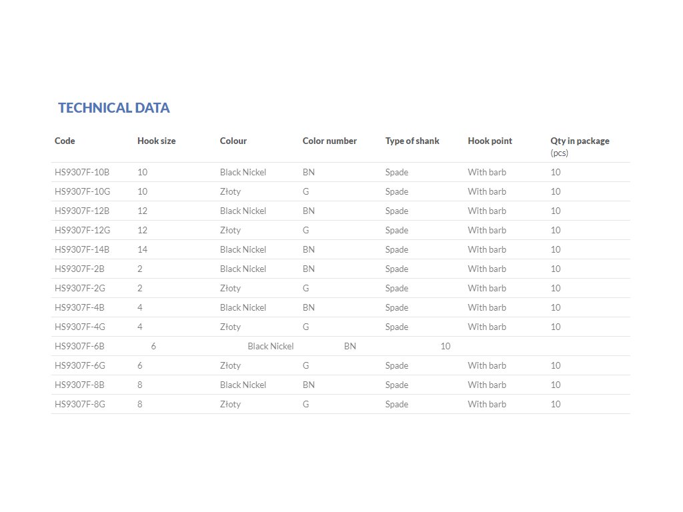Click Złoty colour in the HS9307F-12G row
The width and height of the screenshot is (683, 512).
(x=231, y=230)
